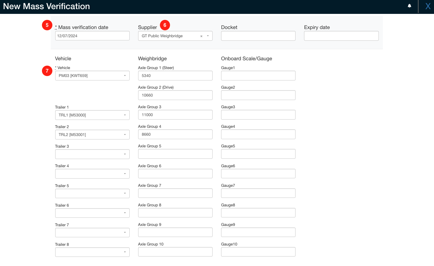Click the numbered step 7 marker beside Vehicle

[47, 71]
